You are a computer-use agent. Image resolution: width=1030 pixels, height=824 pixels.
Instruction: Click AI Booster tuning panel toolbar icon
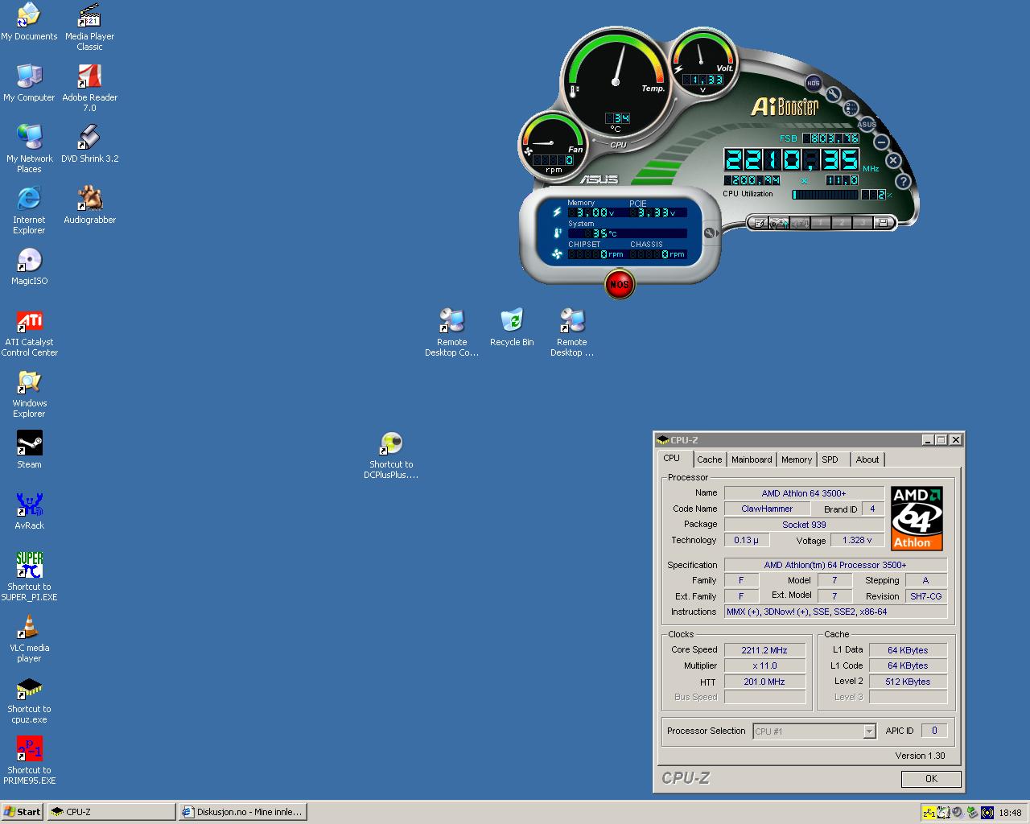(x=780, y=223)
